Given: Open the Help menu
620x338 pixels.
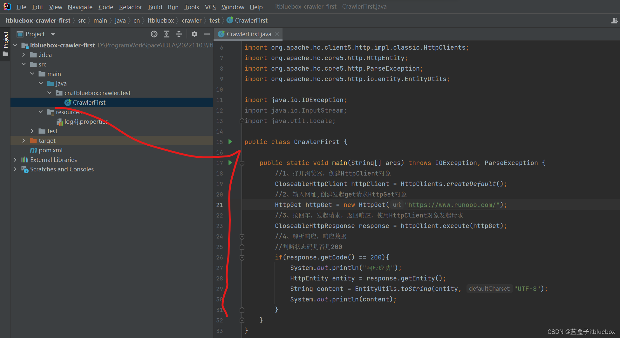Looking at the screenshot, I should (256, 7).
